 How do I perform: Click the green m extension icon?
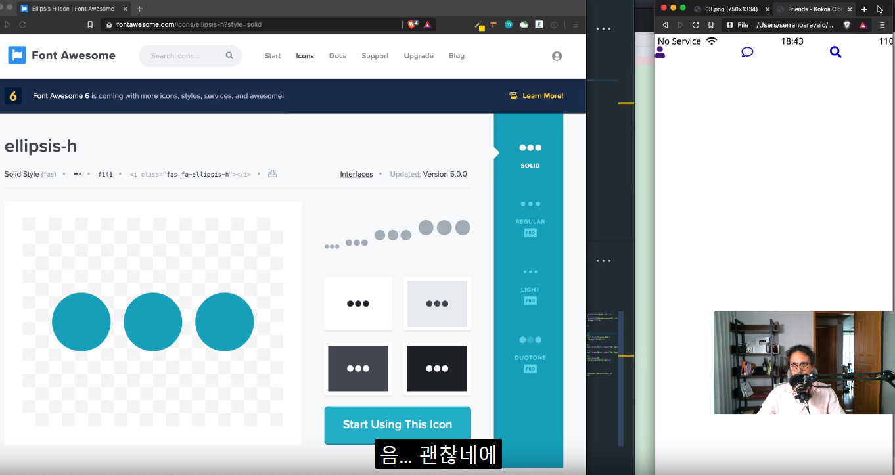[509, 24]
